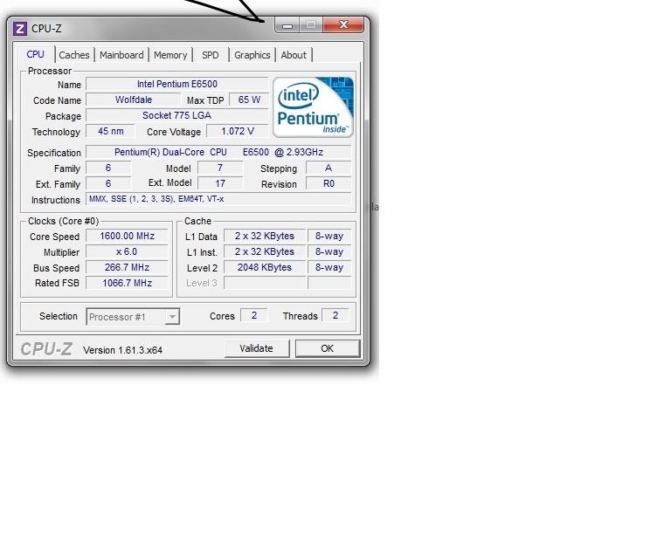Click the Version 1.61.3.x64 text
The height and width of the screenshot is (536, 671).
coord(123,350)
